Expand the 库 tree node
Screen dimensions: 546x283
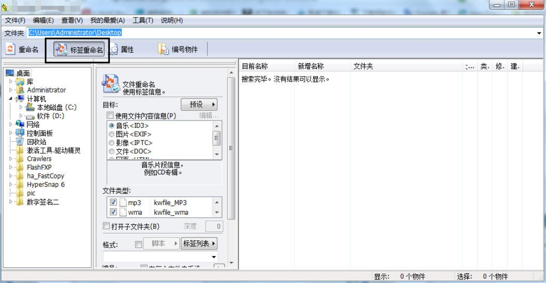pyautogui.click(x=10, y=81)
